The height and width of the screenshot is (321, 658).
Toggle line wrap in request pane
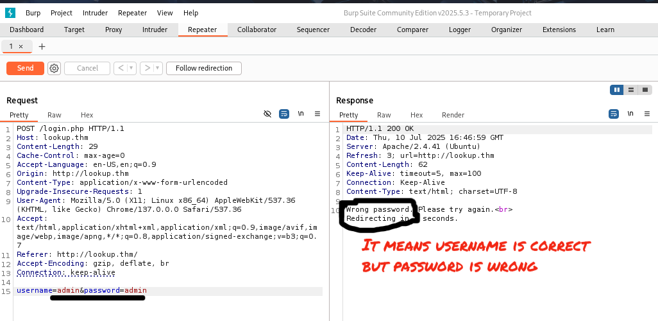click(284, 114)
